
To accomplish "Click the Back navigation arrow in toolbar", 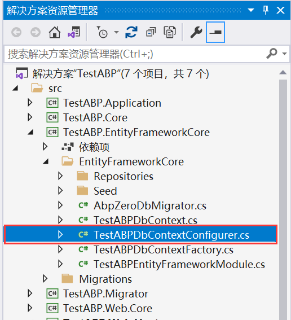I will click(x=16, y=32).
